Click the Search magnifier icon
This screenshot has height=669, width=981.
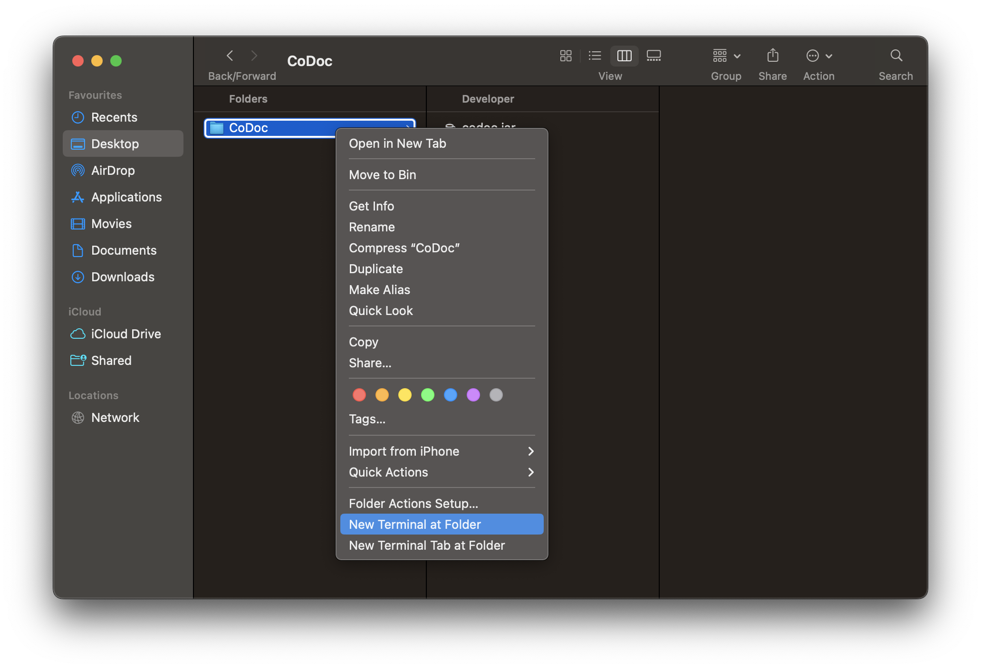tap(896, 56)
